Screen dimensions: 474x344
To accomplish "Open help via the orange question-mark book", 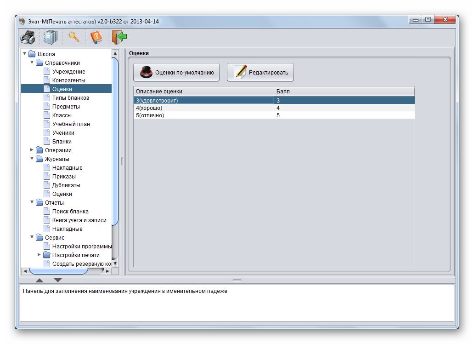I will (96, 37).
